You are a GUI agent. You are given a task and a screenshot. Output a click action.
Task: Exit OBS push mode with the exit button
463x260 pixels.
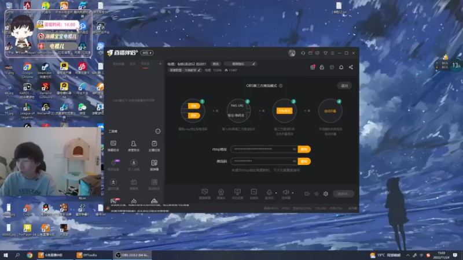pyautogui.click(x=344, y=86)
